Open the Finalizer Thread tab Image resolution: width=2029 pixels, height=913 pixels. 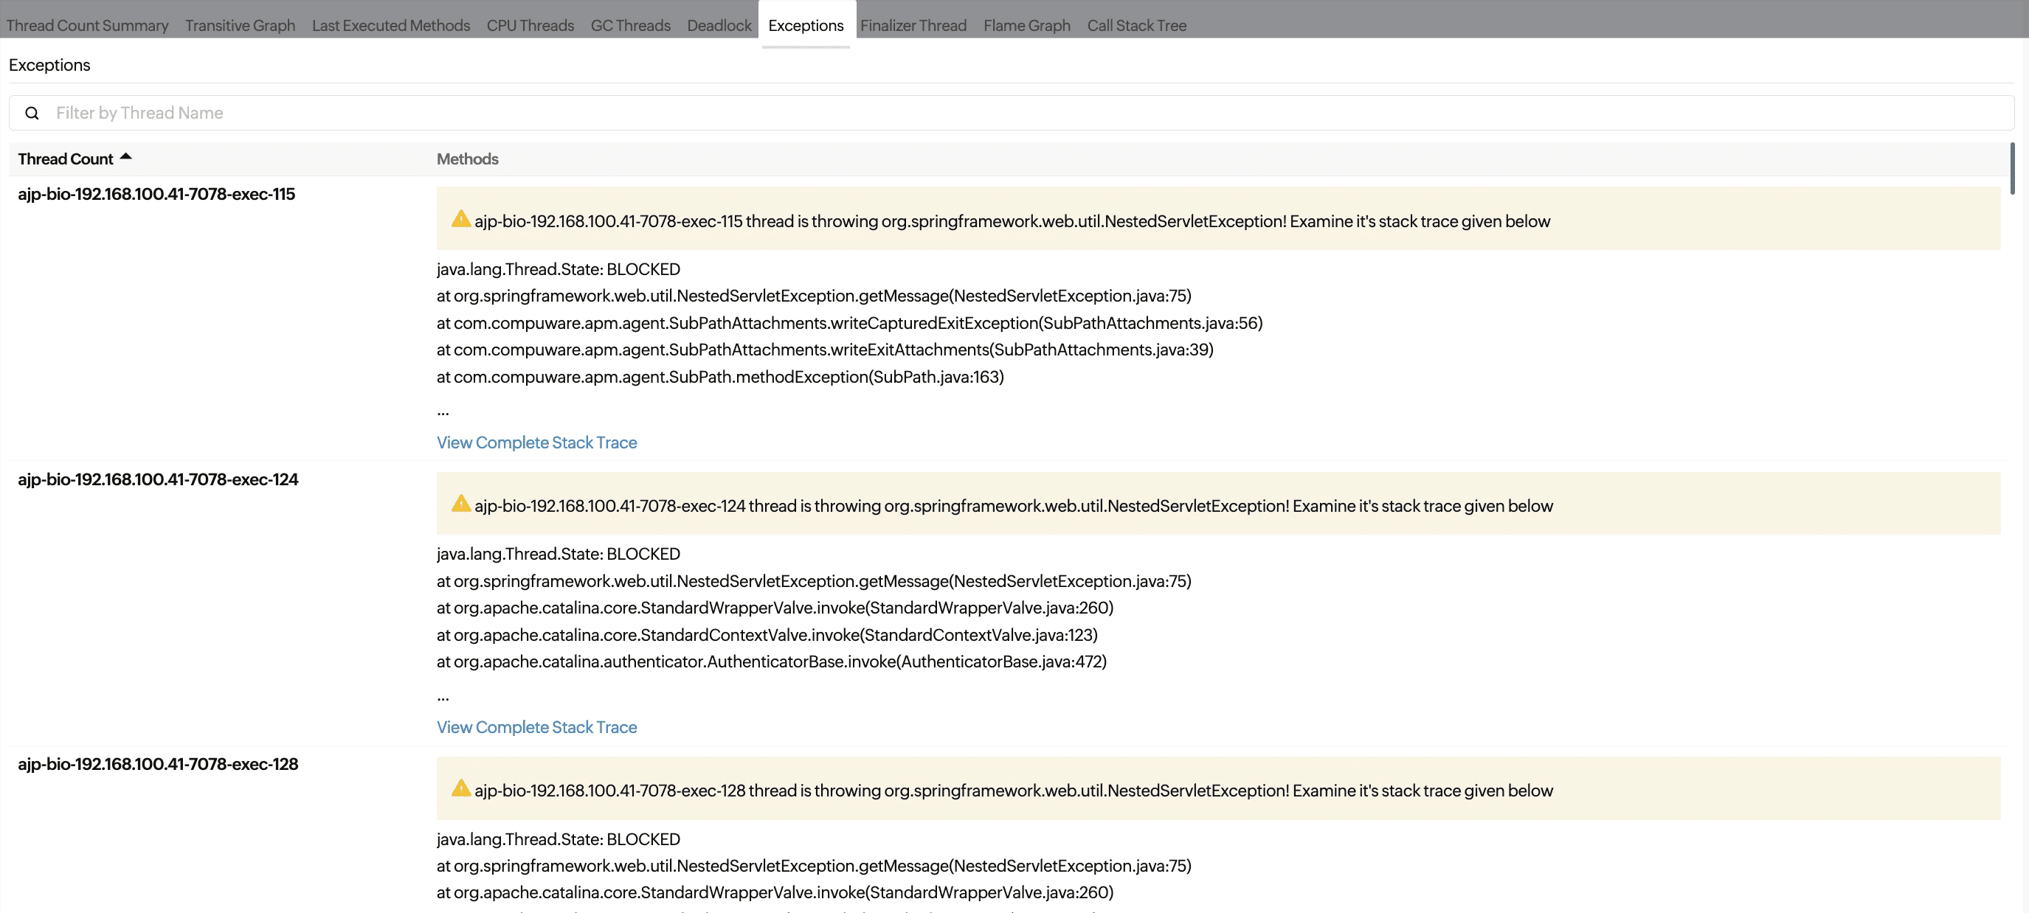click(x=913, y=25)
